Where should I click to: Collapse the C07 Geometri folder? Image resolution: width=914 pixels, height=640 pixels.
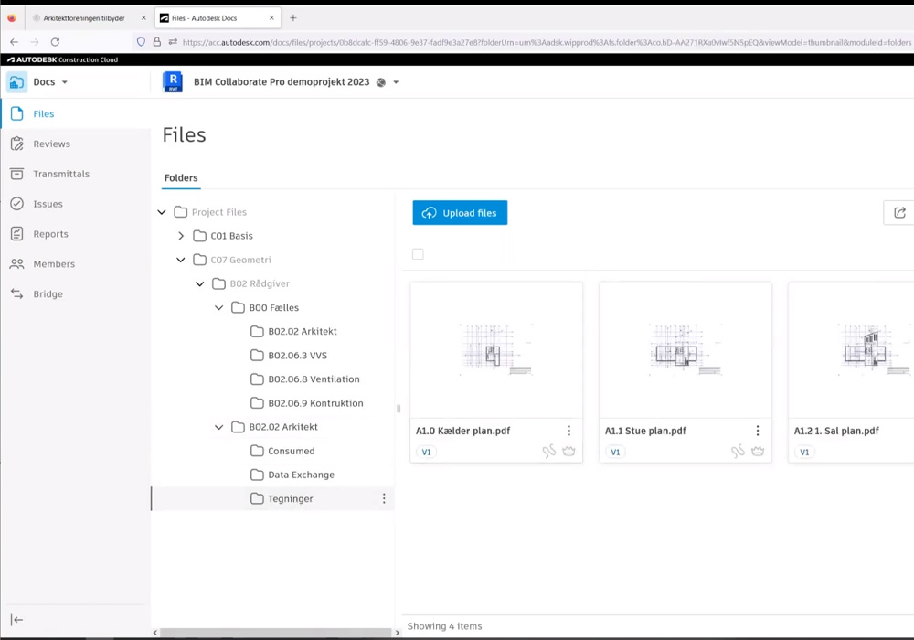click(181, 260)
